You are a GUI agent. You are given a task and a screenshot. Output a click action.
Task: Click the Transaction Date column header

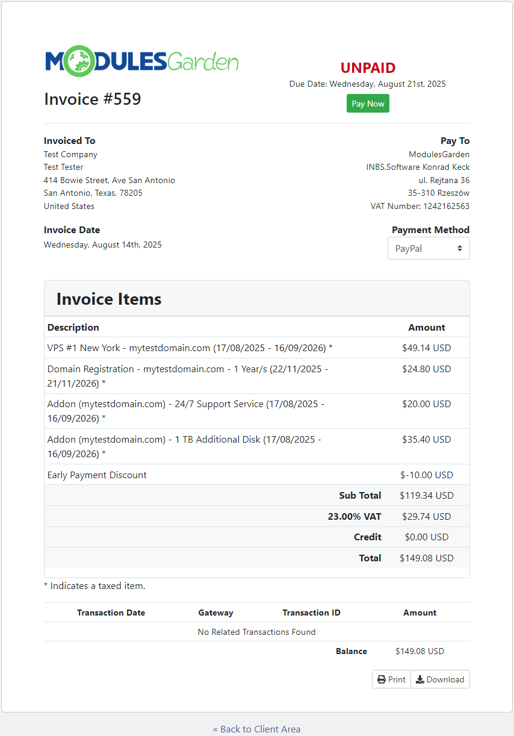click(x=111, y=613)
